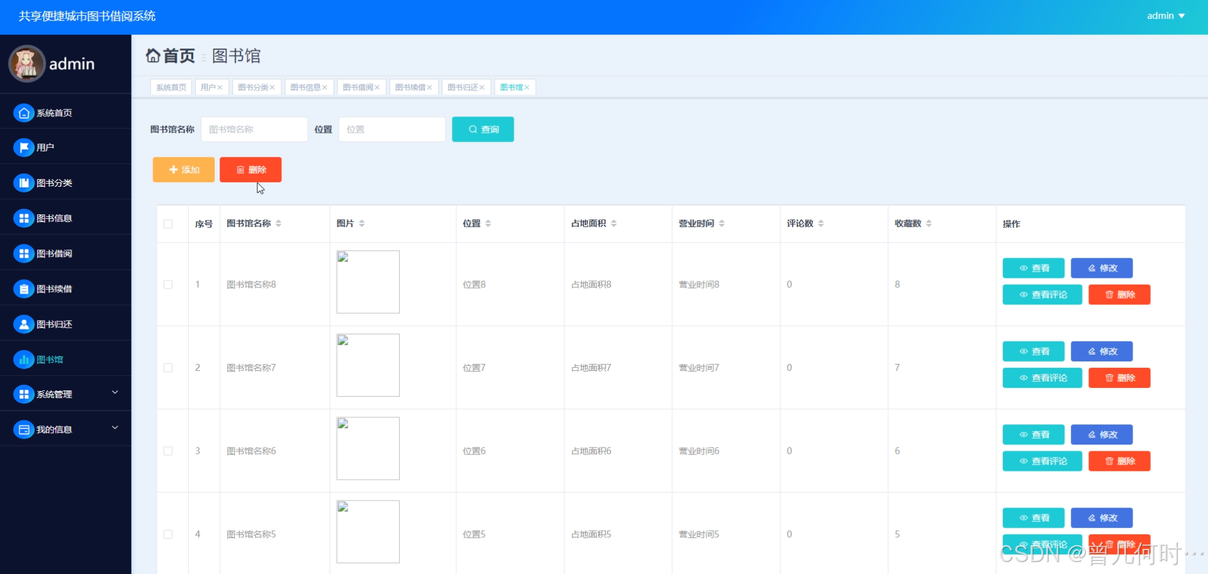Viewport: 1208px width, 574px height.
Task: Click 修改 for 图书馆名称8
Action: pyautogui.click(x=1102, y=268)
